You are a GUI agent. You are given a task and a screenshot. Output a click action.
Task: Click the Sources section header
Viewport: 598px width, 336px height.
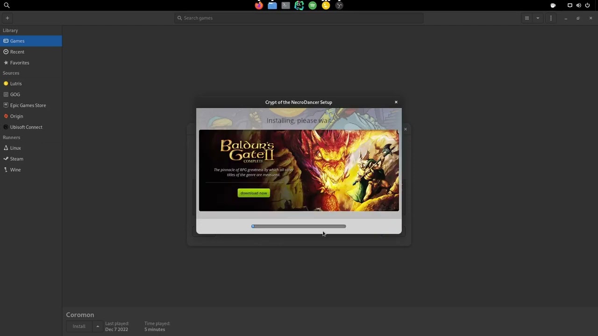(x=11, y=73)
